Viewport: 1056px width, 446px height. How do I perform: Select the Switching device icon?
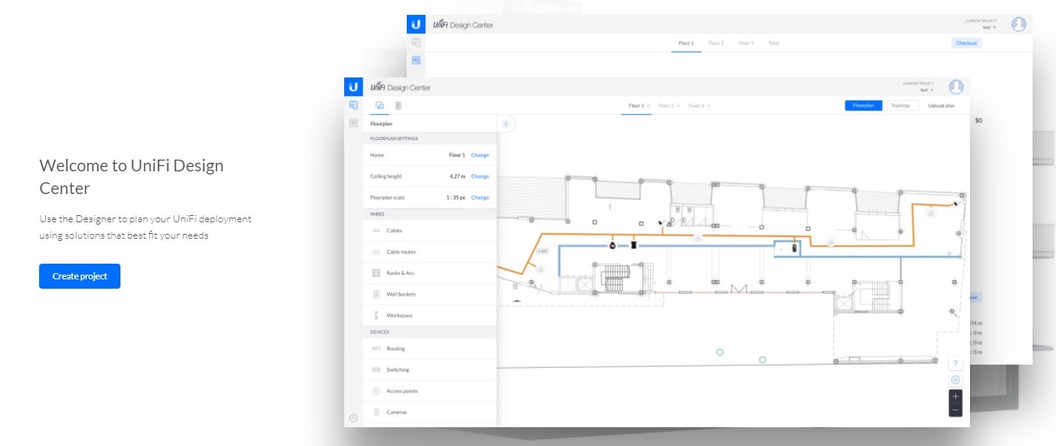click(x=376, y=369)
